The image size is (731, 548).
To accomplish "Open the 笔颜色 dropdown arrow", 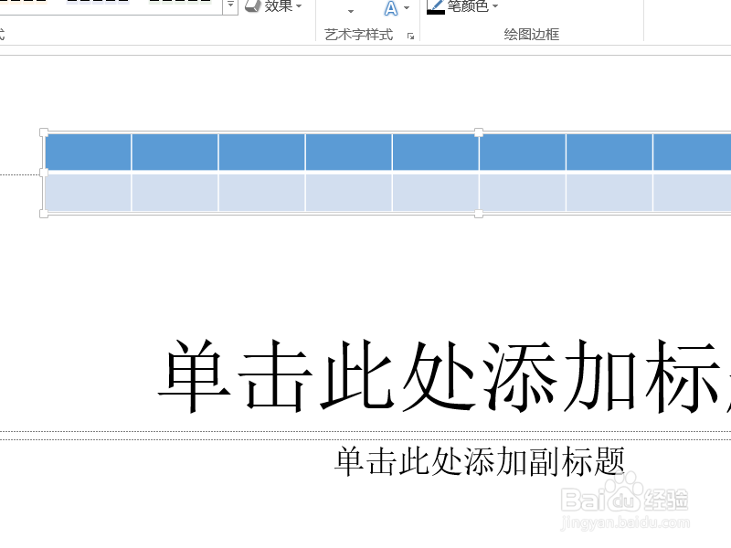I will coord(493,6).
